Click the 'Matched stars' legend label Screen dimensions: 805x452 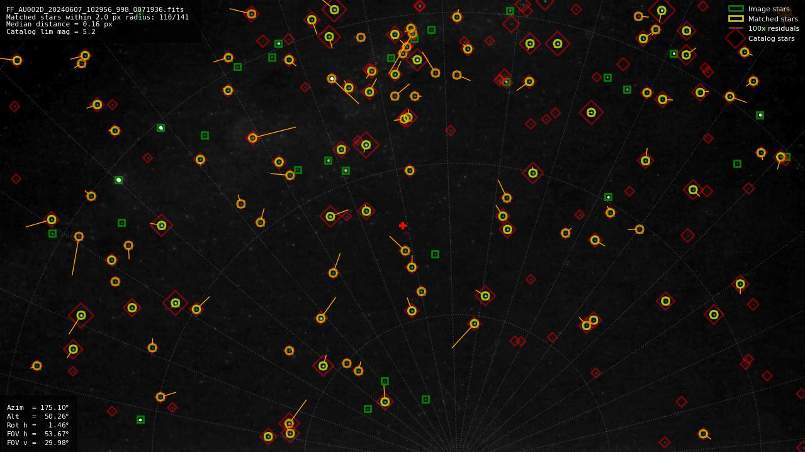(773, 19)
